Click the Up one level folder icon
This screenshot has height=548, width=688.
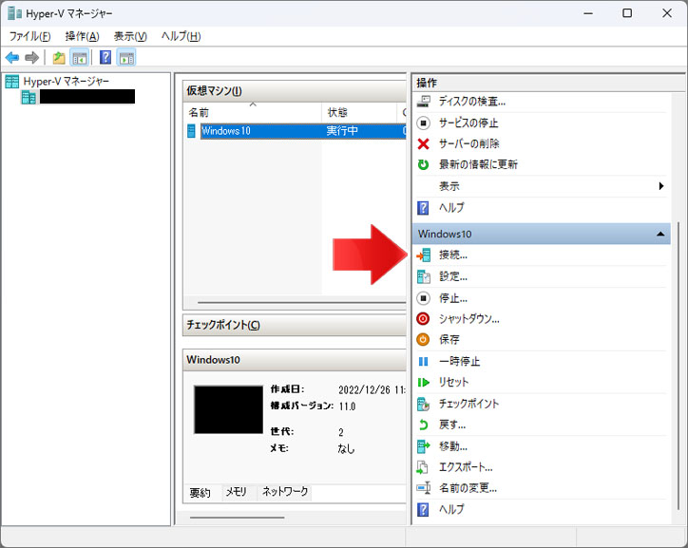coord(59,57)
